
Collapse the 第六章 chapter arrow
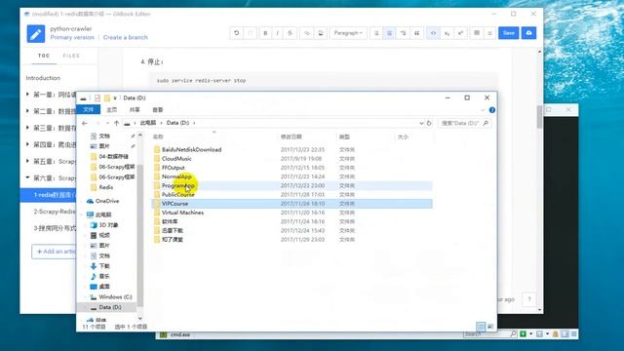pyautogui.click(x=27, y=177)
